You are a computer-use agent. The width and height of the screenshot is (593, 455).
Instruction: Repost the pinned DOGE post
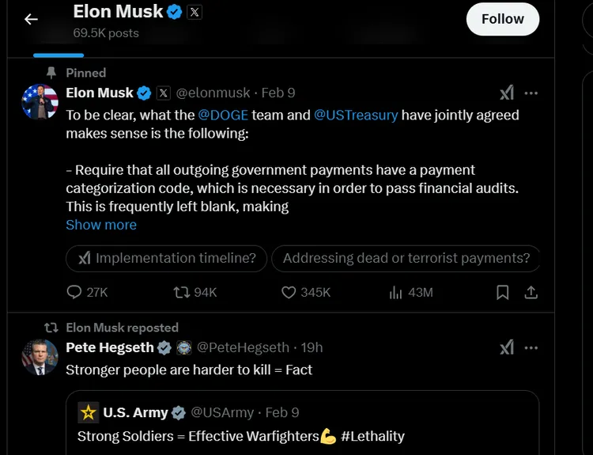(181, 292)
